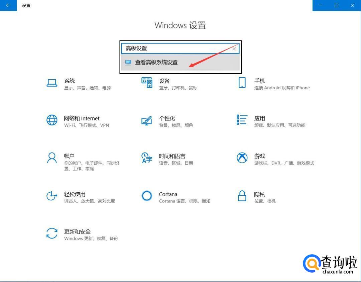The width and height of the screenshot is (361, 282).
Task: Click the Xbox Gaming icon
Action: (x=242, y=158)
